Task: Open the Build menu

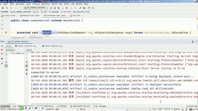Action: [54, 4]
